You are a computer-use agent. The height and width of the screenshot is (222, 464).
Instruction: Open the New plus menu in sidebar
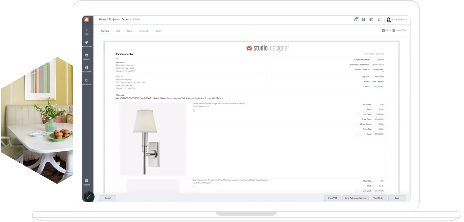(x=87, y=31)
